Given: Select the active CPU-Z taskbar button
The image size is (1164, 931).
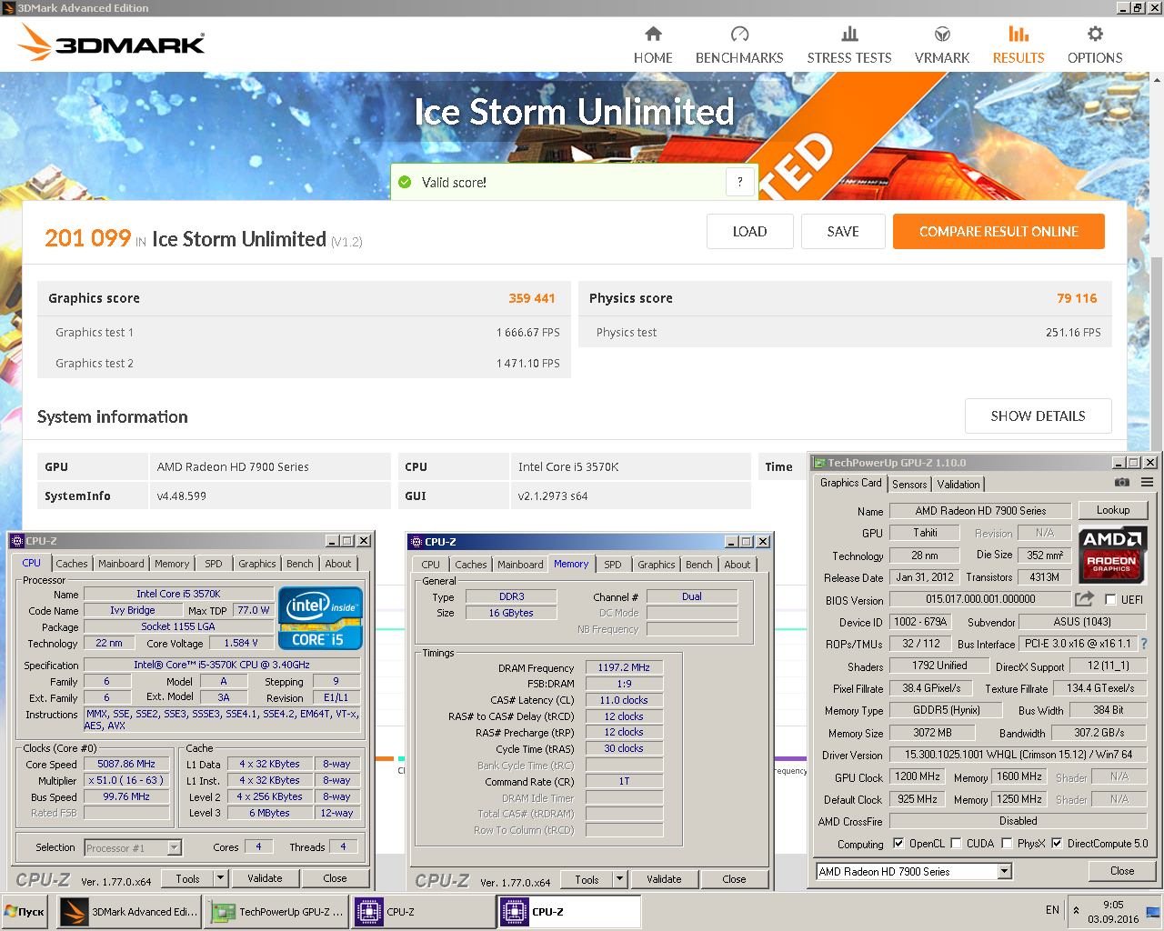Looking at the screenshot, I should coord(570,911).
